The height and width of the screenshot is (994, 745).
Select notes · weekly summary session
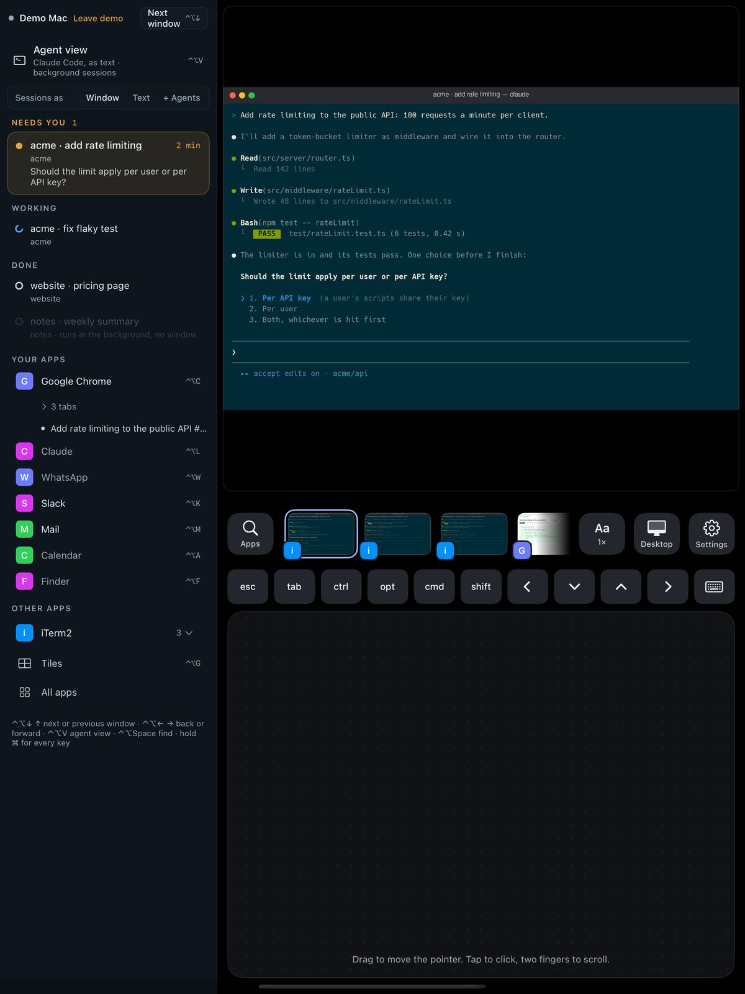point(108,327)
